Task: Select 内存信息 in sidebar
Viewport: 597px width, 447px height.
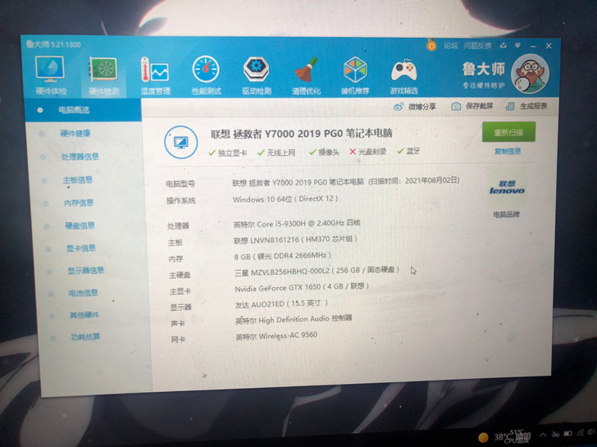Action: (x=79, y=203)
